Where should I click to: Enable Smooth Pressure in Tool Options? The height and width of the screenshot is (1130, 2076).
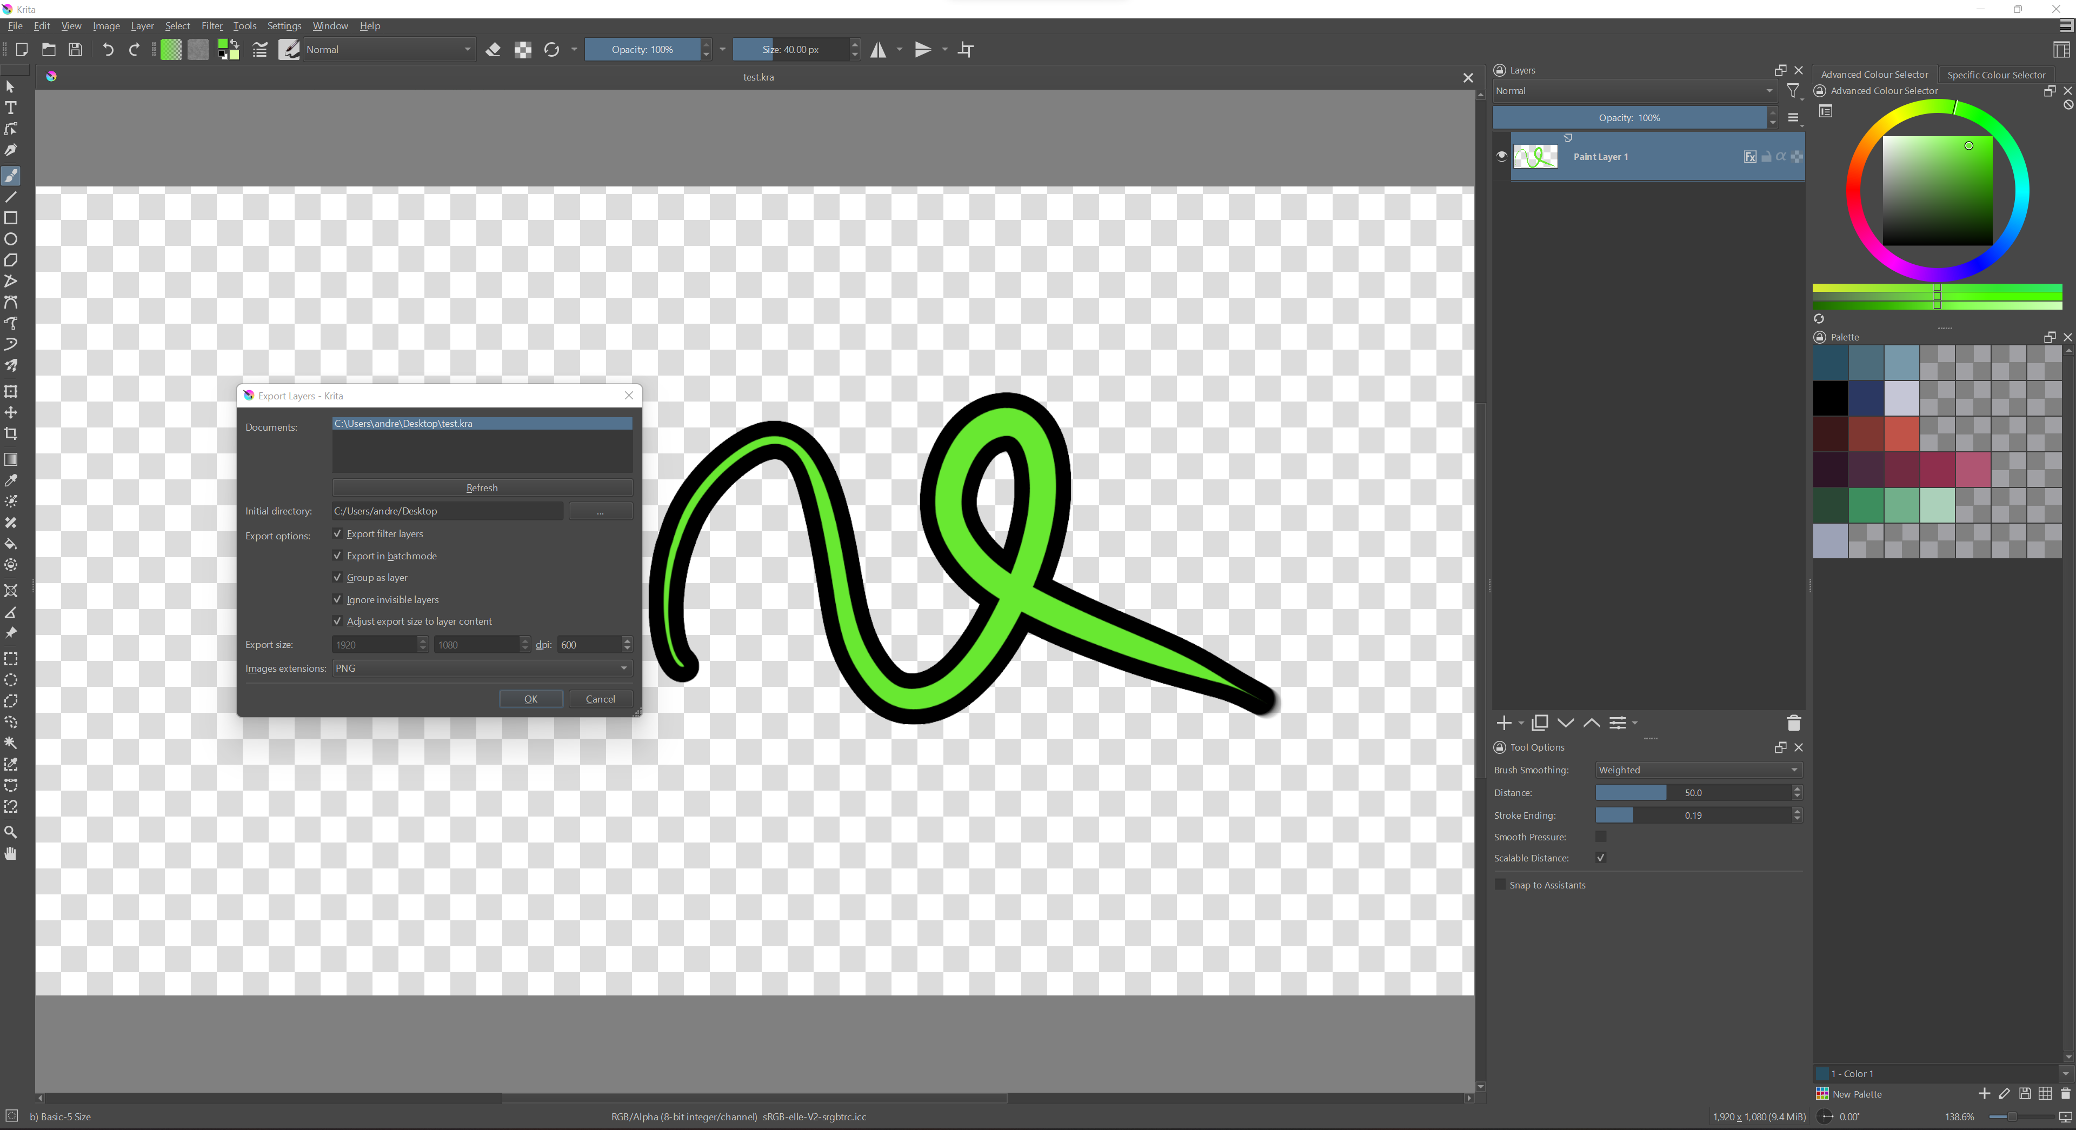1600,837
